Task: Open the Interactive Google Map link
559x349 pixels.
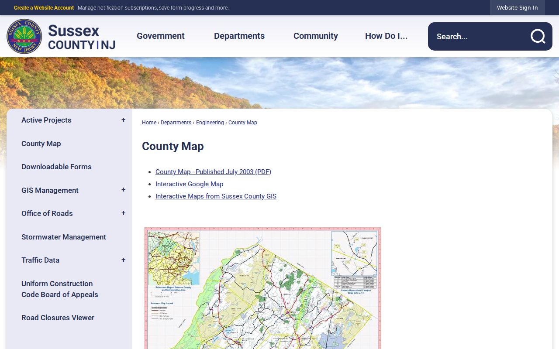Action: click(x=189, y=184)
